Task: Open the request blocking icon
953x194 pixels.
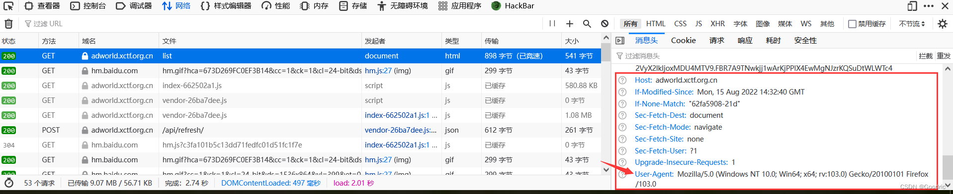Action: pyautogui.click(x=605, y=24)
